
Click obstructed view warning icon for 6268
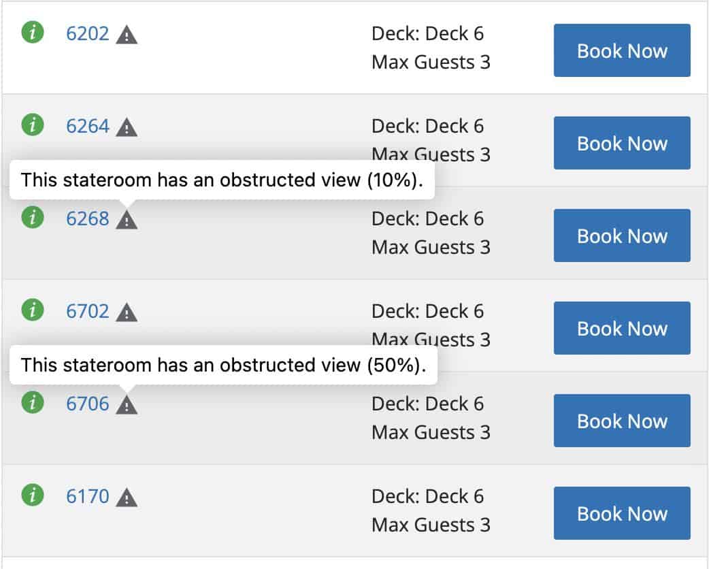pos(127,220)
